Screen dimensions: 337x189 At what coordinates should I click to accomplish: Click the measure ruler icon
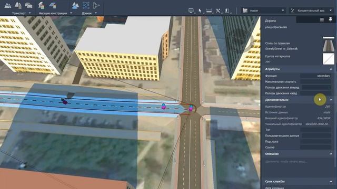[209, 10]
